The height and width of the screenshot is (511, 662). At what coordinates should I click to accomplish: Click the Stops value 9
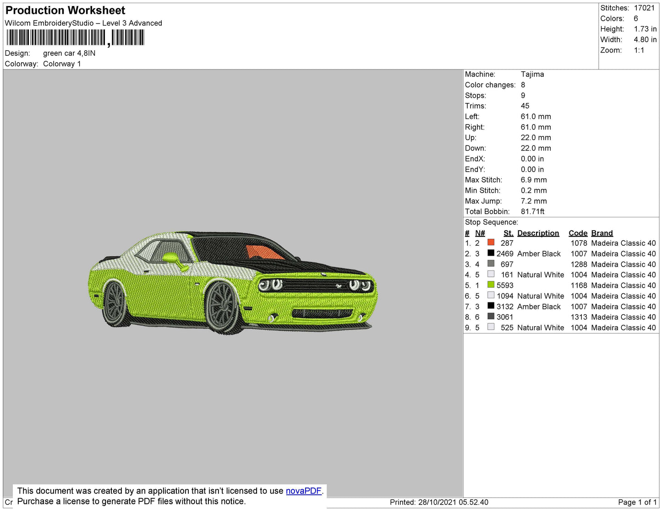click(x=523, y=95)
